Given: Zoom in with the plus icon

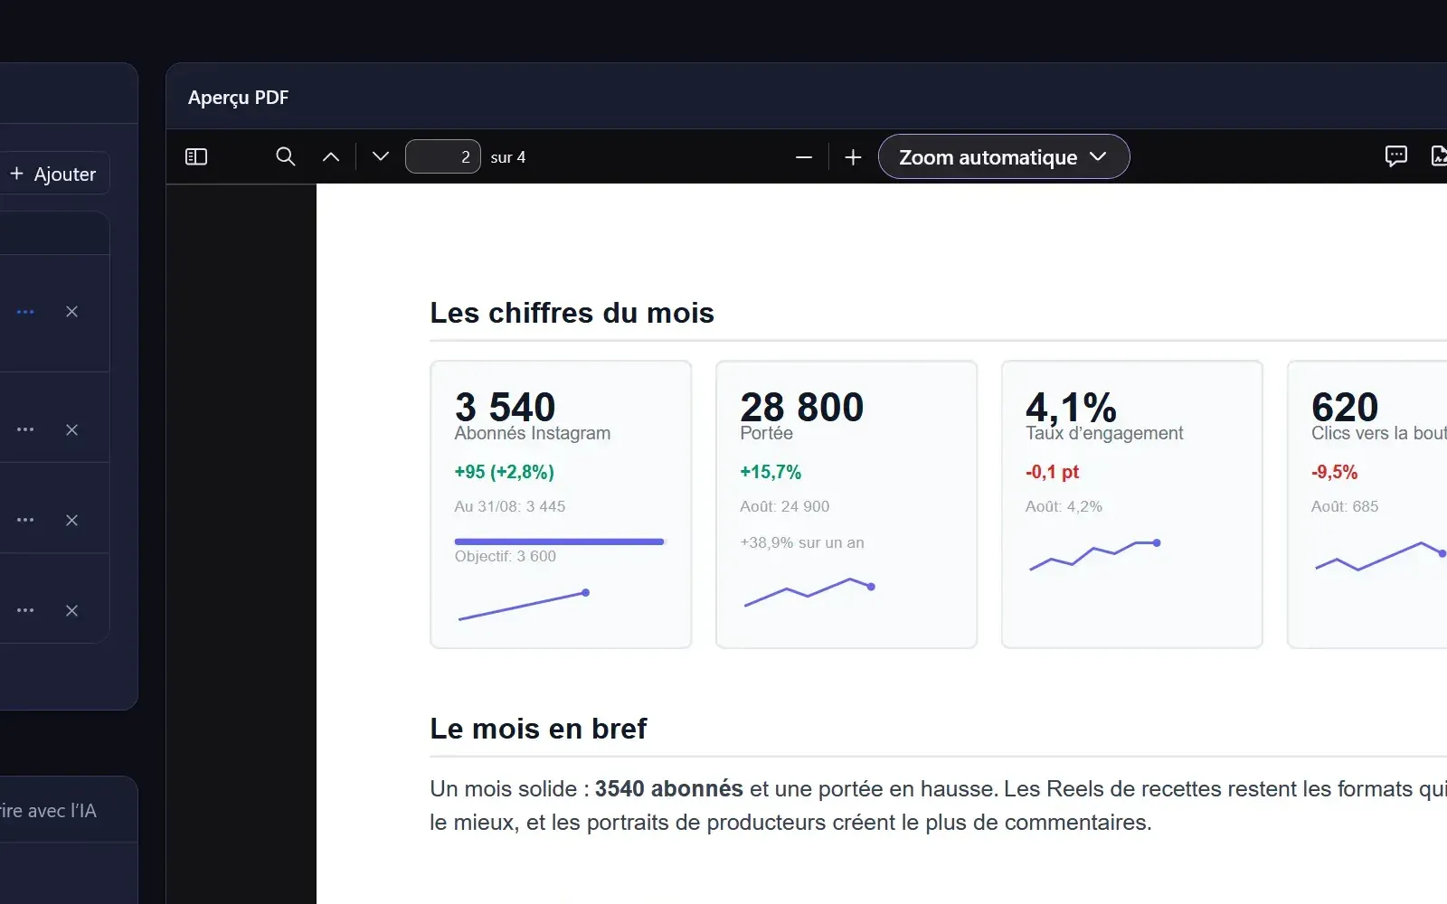Looking at the screenshot, I should (853, 157).
